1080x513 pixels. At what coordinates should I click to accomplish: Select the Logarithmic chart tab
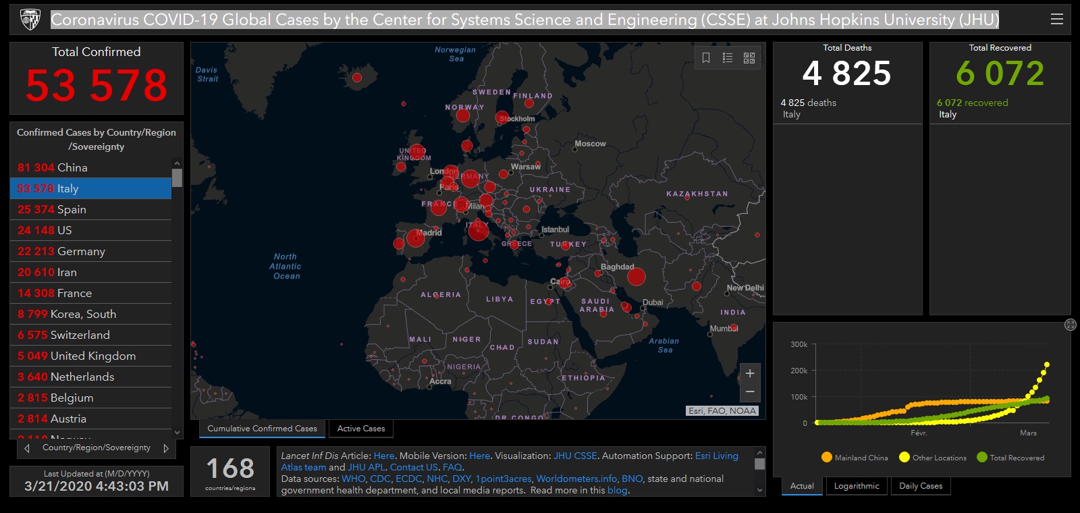coord(857,486)
